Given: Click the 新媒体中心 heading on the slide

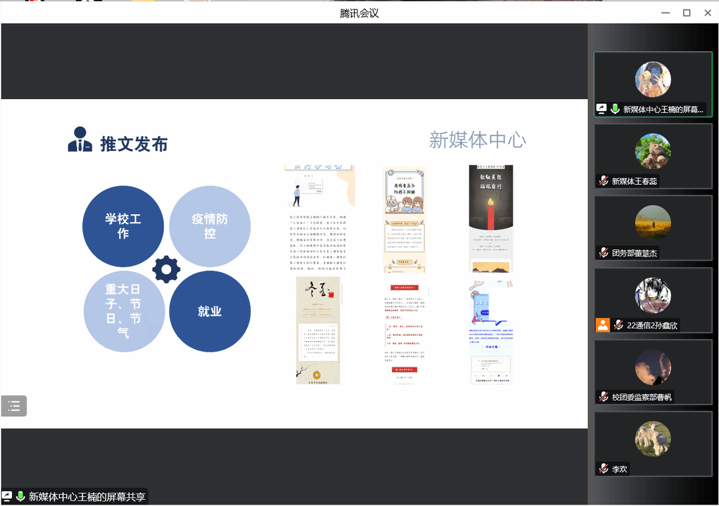Looking at the screenshot, I should click(x=477, y=140).
